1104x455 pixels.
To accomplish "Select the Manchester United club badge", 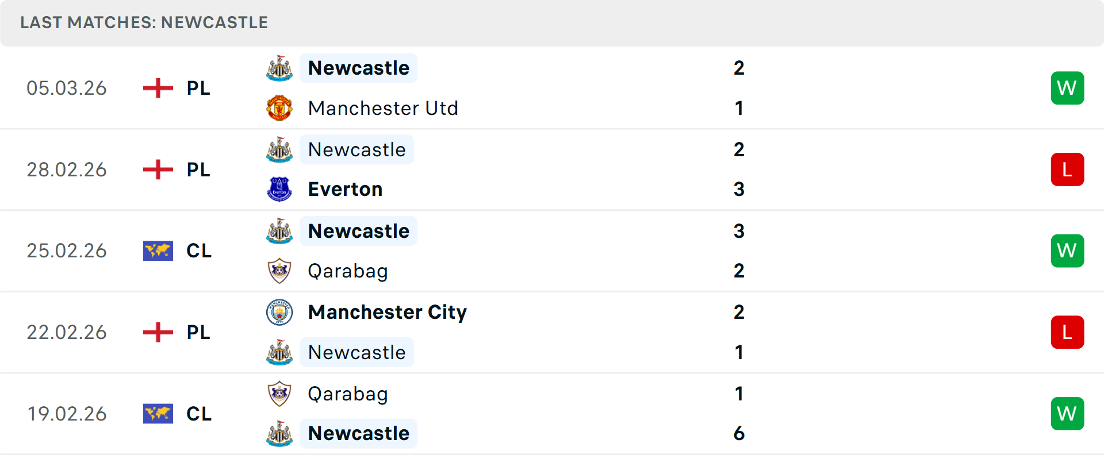I will pos(279,108).
